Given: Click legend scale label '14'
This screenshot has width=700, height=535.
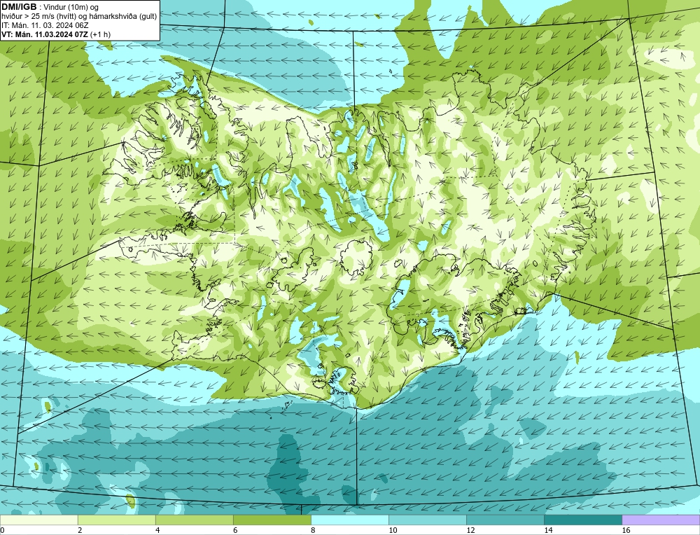Looking at the screenshot, I should coord(548,530).
